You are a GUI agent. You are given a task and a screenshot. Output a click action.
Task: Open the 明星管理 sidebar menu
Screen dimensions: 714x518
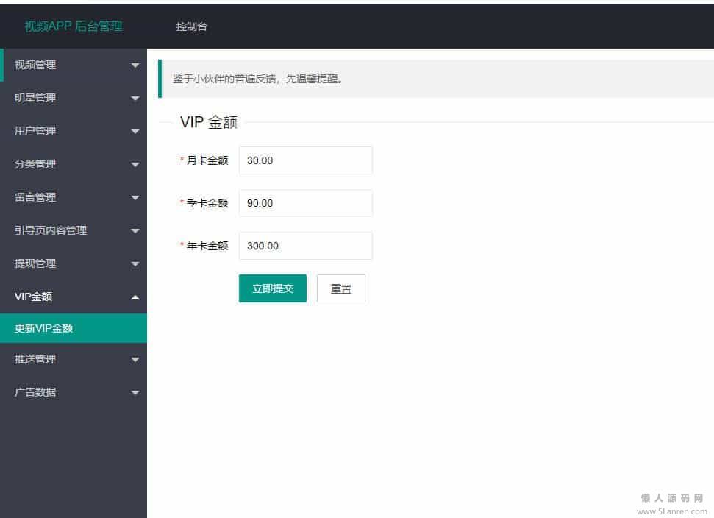point(74,99)
